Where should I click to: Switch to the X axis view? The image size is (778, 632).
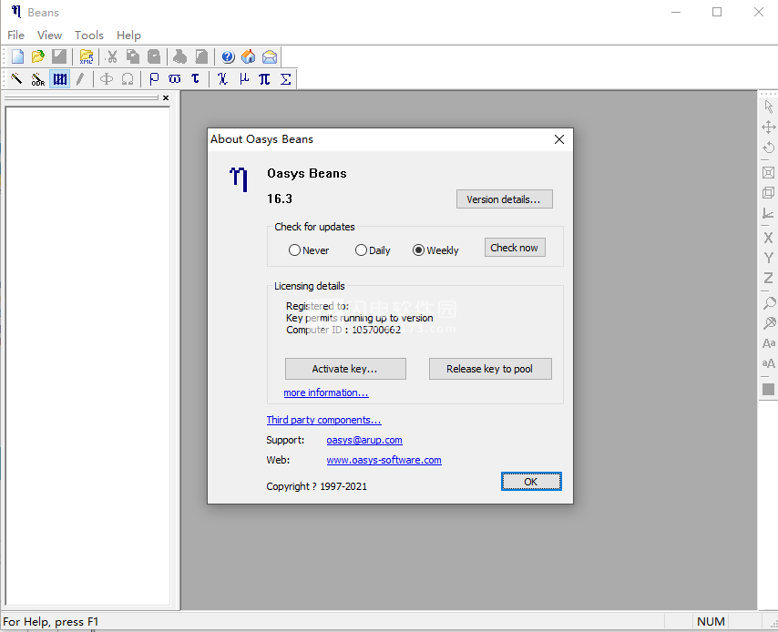tap(768, 238)
